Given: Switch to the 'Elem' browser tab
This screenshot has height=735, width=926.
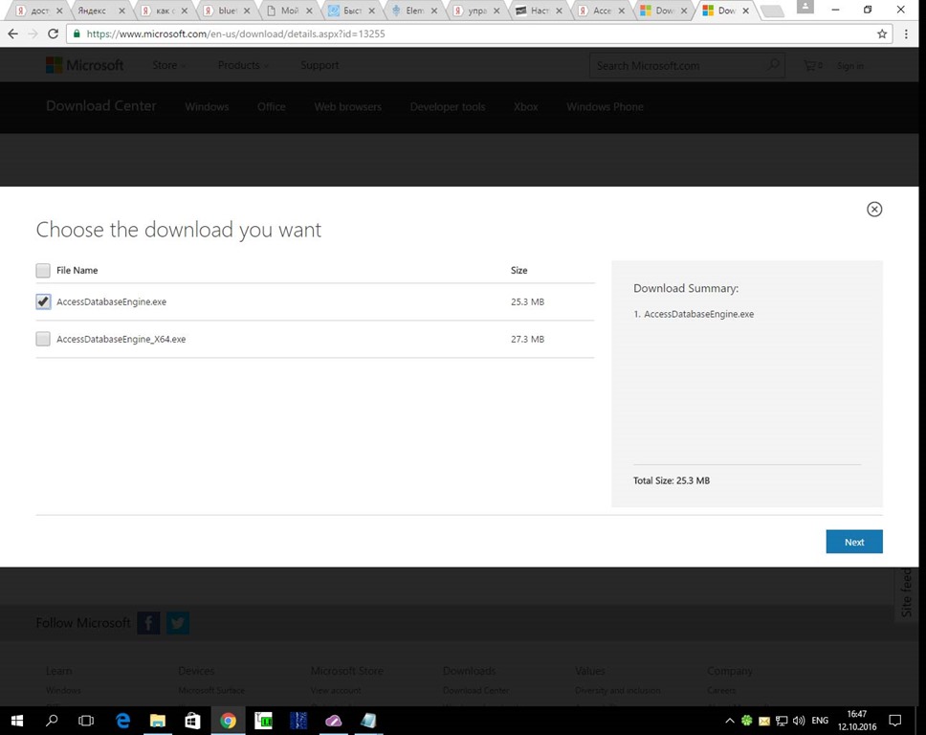Looking at the screenshot, I should pos(414,11).
